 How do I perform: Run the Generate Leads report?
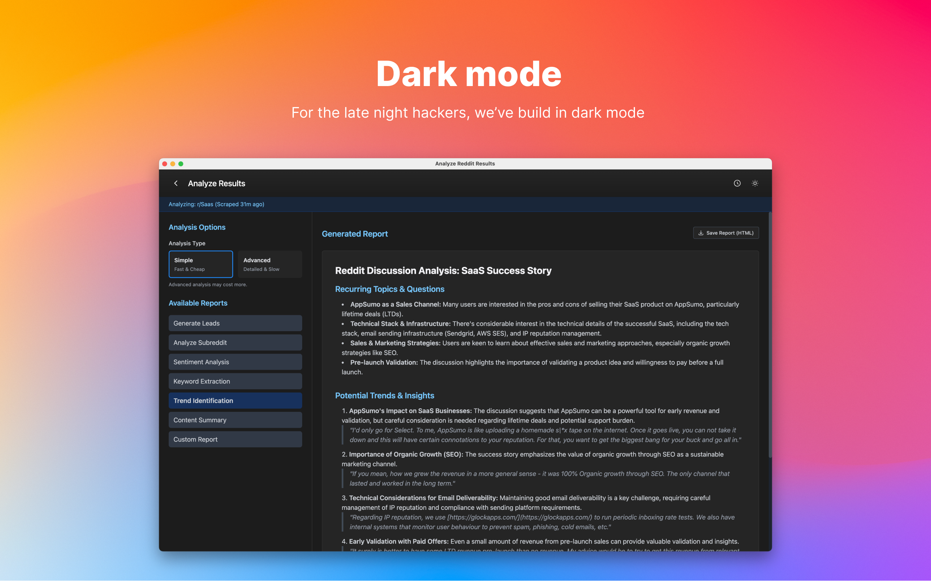235,323
